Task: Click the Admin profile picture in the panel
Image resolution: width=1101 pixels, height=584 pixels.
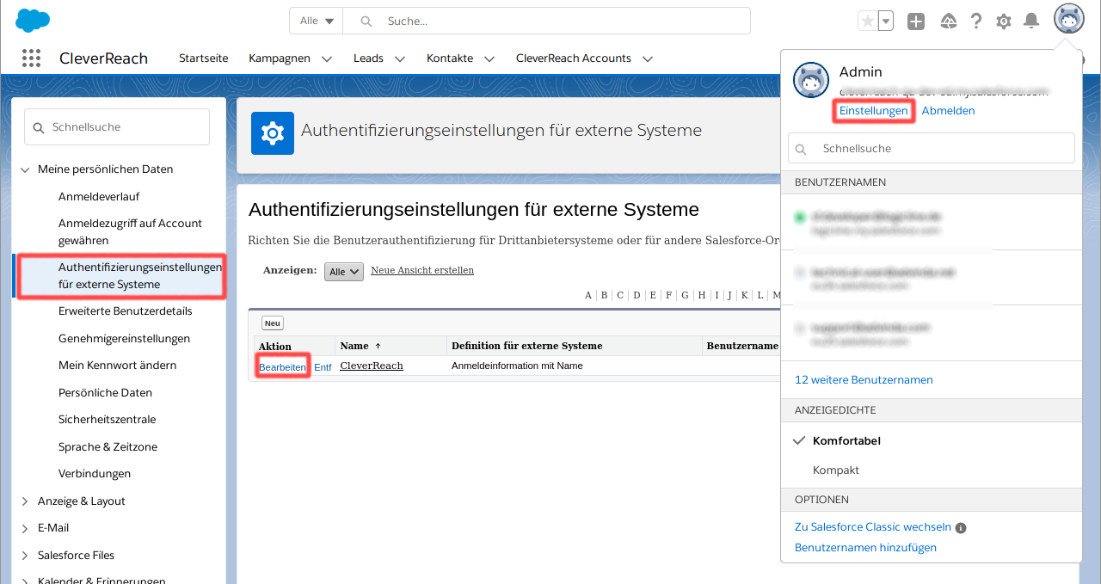Action: click(x=810, y=80)
